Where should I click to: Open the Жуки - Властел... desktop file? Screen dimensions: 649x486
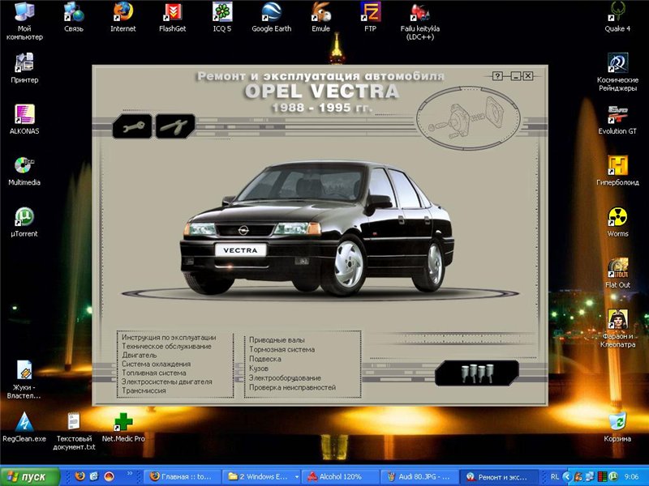click(24, 379)
